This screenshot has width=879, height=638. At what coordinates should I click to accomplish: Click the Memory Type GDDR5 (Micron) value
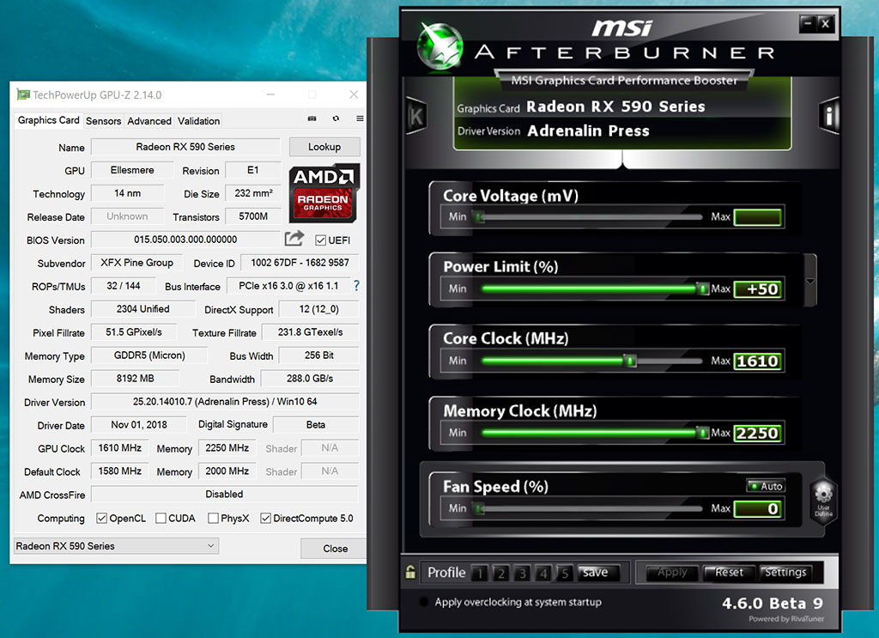click(x=149, y=355)
